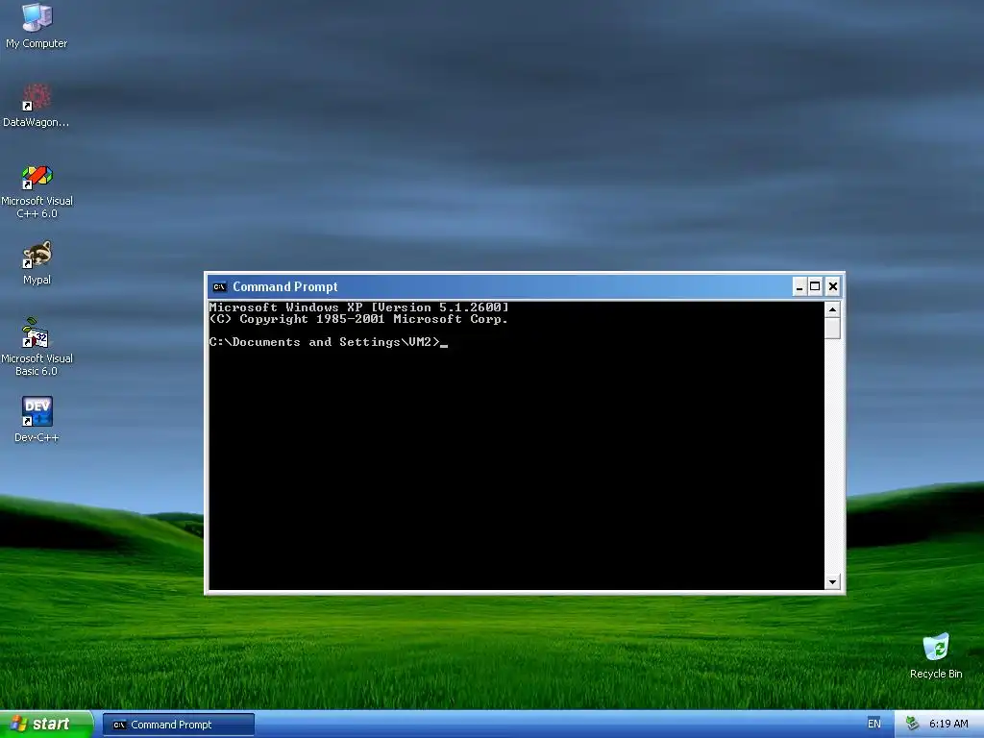984x738 pixels.
Task: Click the safely remove hardware tray icon
Action: click(x=912, y=725)
